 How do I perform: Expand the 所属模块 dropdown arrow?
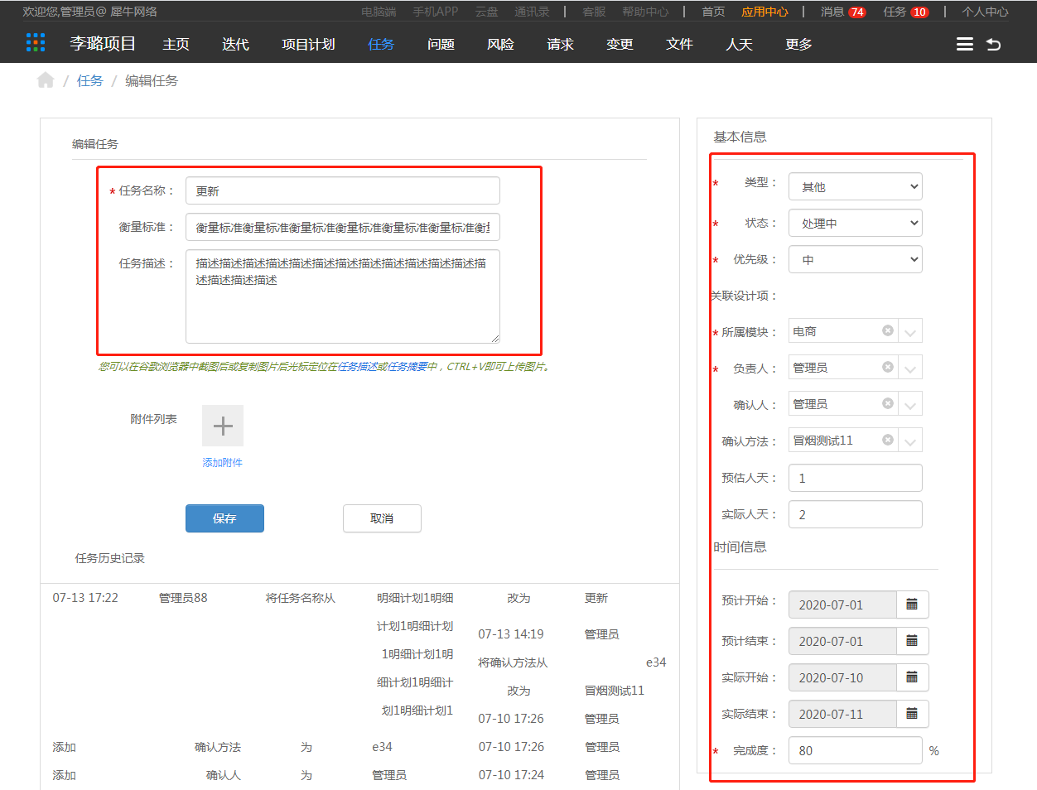click(910, 332)
